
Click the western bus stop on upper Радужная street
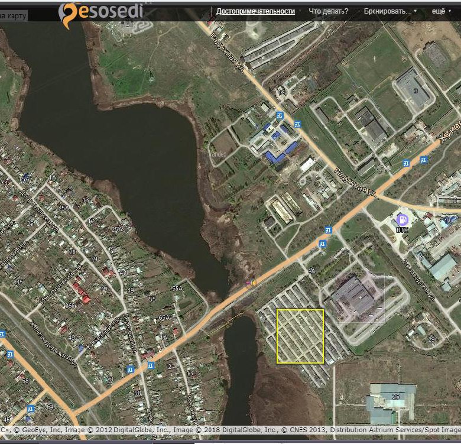[280, 115]
